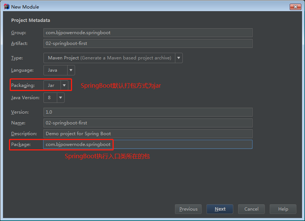Close the New Module dialog window
Viewport: 305px width, 221px height.
coord(295,7)
